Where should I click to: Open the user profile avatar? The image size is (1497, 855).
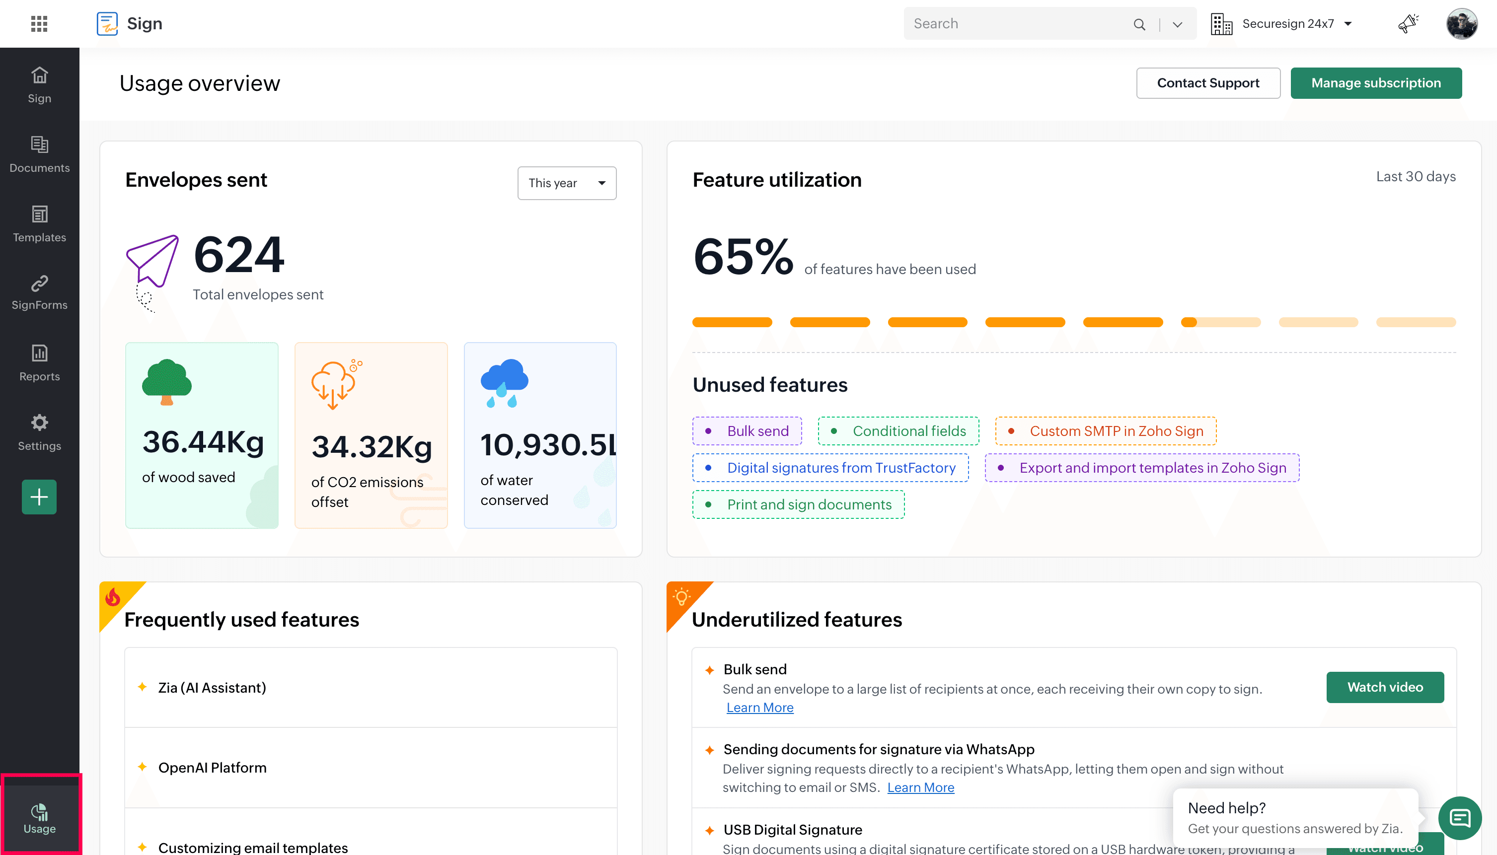[1461, 23]
